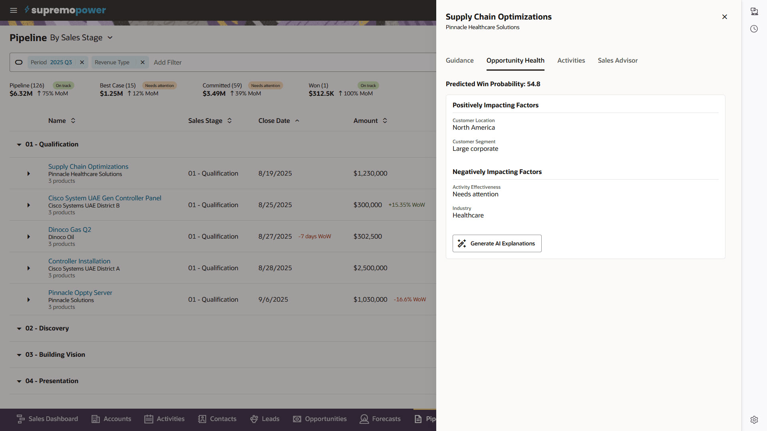Open the clock history icon
The image size is (767, 431).
click(754, 29)
